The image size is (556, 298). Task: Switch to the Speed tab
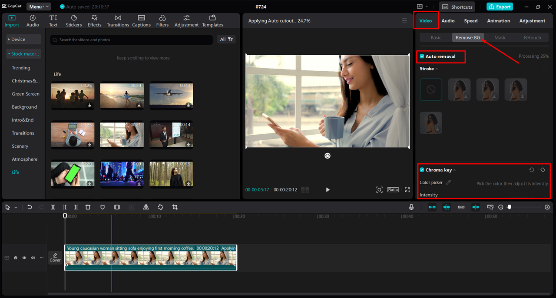coord(471,21)
